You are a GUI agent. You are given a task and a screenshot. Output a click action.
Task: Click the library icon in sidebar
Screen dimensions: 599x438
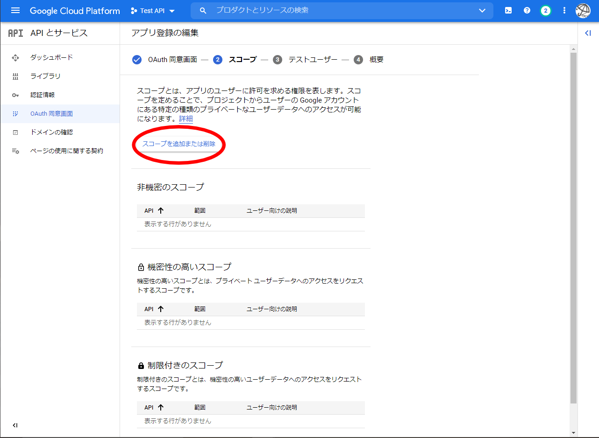pyautogui.click(x=15, y=76)
